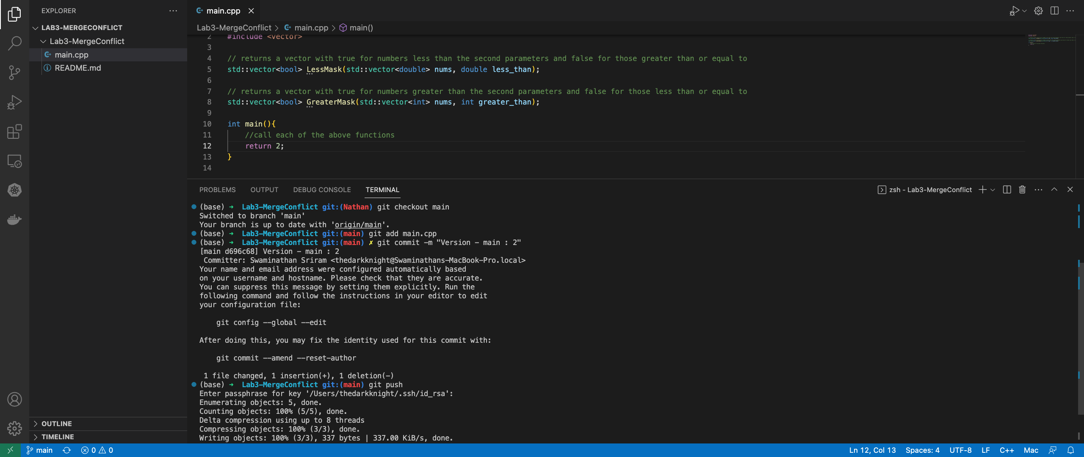This screenshot has width=1084, height=457.
Task: Split the editor to the right
Action: pyautogui.click(x=1054, y=11)
